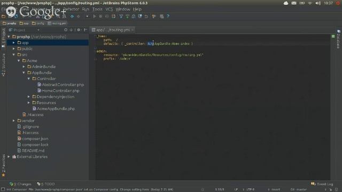Click the Forward navigation arrow icon

(79, 17)
